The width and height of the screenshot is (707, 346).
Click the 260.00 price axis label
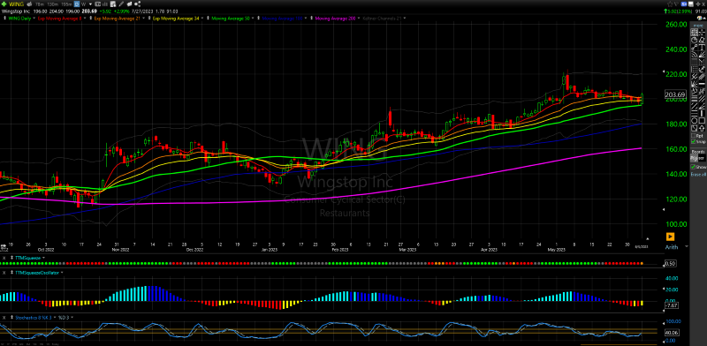[x=676, y=25]
